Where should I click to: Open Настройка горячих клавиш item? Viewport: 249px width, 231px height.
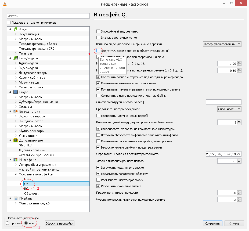[x=39, y=169]
